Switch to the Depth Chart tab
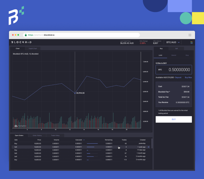Screen dimensions: 204x179 click(33, 48)
